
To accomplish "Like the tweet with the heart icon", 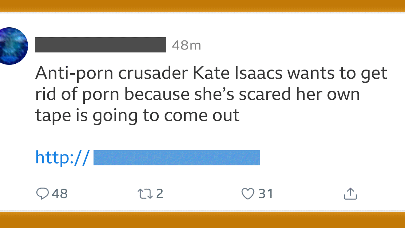I will pyautogui.click(x=248, y=193).
